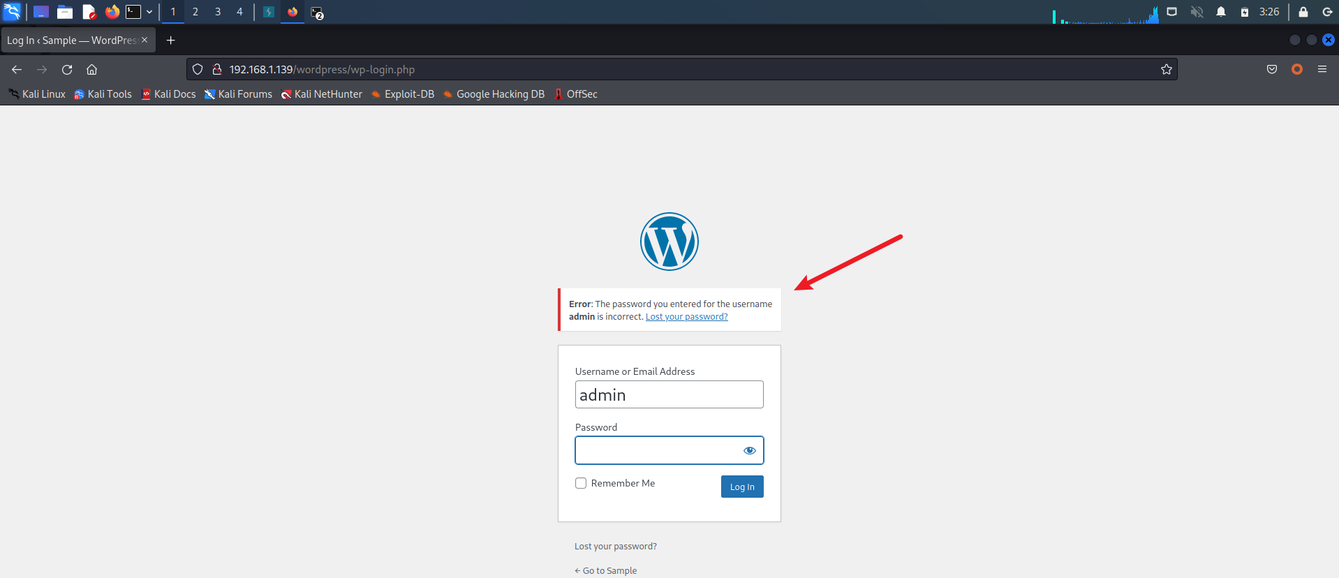Open the Kali NetHunter bookmark
Screen dimensions: 1339x578
click(x=321, y=94)
